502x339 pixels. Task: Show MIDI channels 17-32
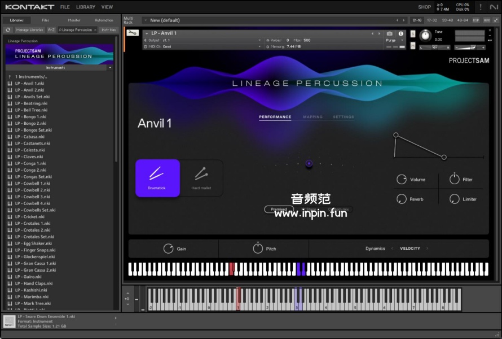[x=432, y=20]
